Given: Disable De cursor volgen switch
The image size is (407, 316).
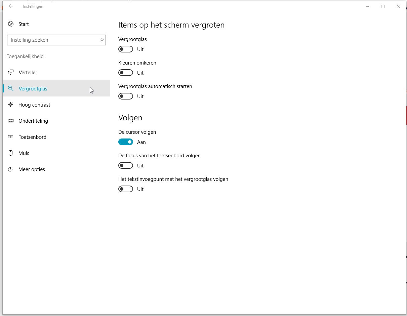Looking at the screenshot, I should click(126, 142).
